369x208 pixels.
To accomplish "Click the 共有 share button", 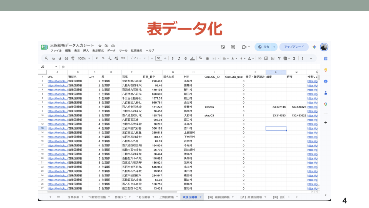I will tap(263, 47).
